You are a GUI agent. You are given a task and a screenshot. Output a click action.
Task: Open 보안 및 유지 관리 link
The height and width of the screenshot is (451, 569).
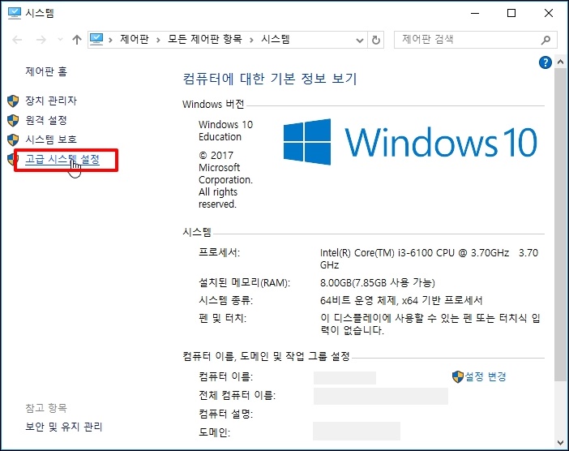[x=64, y=427]
